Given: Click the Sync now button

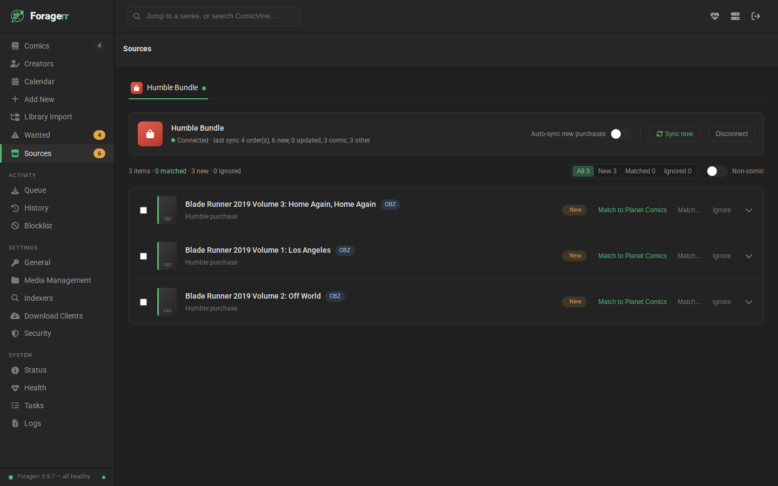Looking at the screenshot, I should (675, 134).
